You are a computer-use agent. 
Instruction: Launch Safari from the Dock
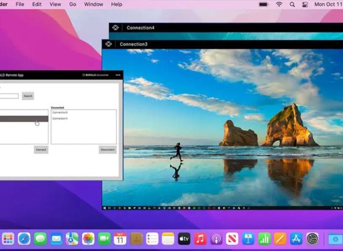[24, 239]
